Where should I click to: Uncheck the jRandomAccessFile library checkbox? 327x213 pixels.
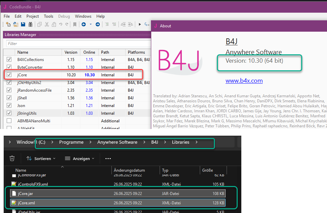(9, 90)
